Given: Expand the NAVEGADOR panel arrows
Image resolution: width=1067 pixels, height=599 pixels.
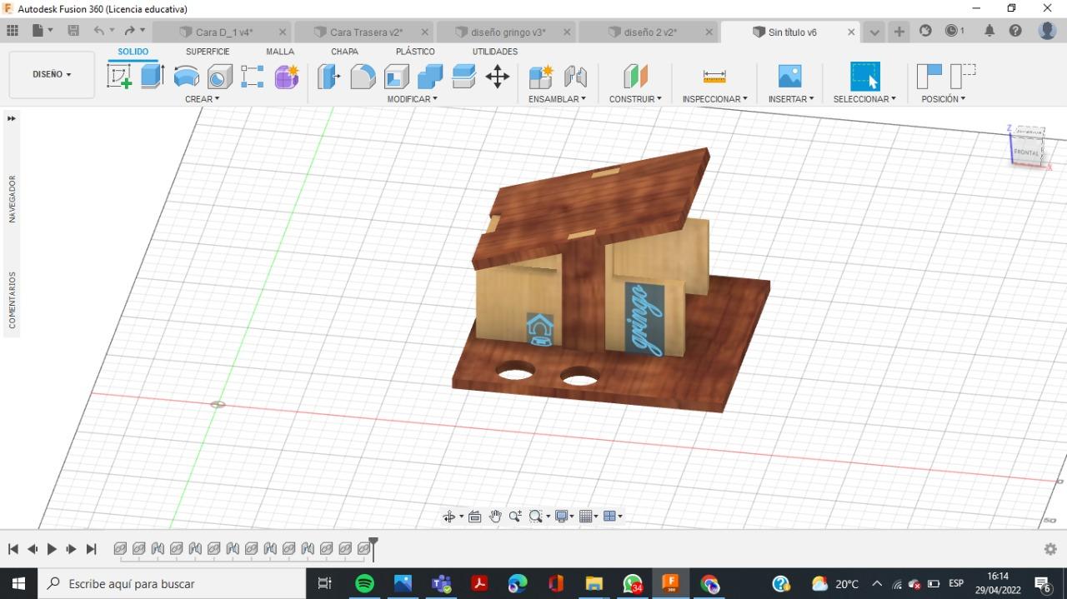Looking at the screenshot, I should (12, 118).
